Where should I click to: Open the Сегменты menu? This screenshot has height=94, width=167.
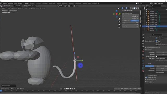pyautogui.click(x=43, y=8)
